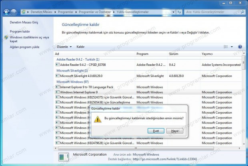Click Adobe Systems Incorporated publisher cell

coord(221,65)
